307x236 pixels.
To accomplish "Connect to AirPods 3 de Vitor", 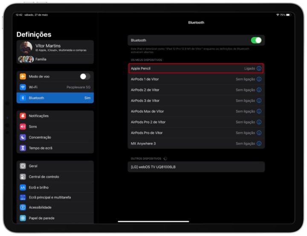I will coord(196,101).
